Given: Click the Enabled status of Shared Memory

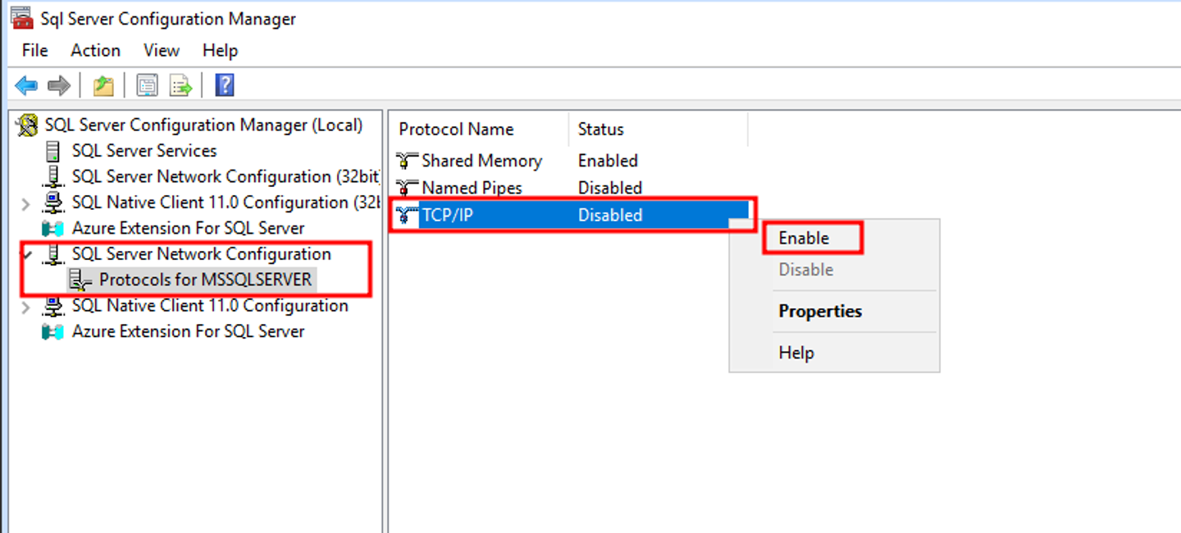Looking at the screenshot, I should pyautogui.click(x=608, y=161).
